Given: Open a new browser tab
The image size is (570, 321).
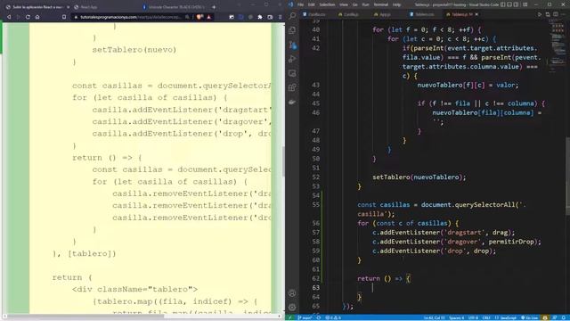Looking at the screenshot, I should (x=214, y=7).
